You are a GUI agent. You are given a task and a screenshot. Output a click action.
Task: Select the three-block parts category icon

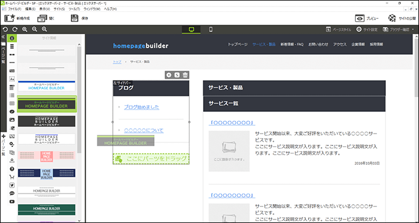point(12,62)
